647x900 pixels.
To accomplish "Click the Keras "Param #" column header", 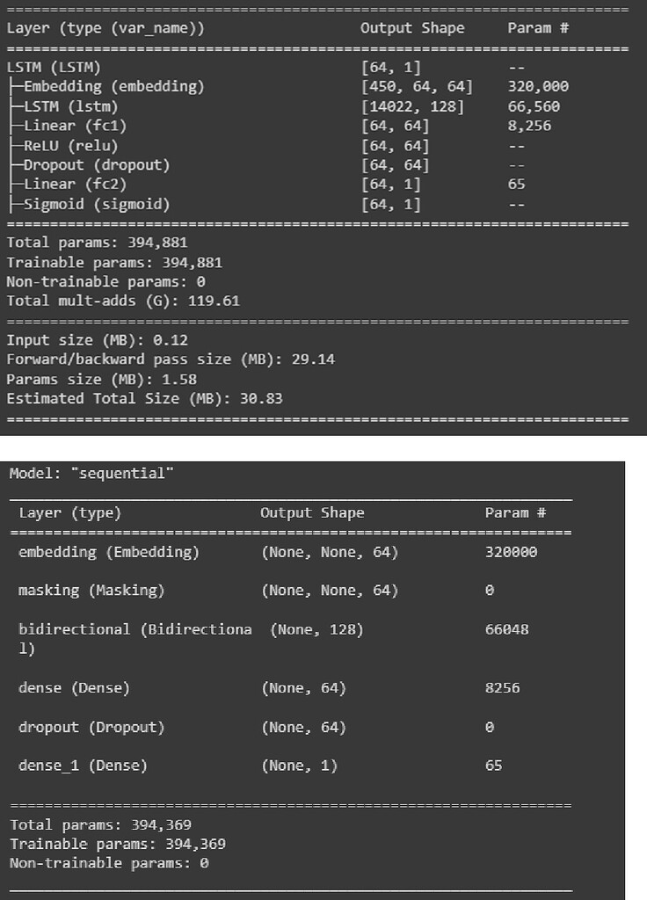I will pos(515,512).
